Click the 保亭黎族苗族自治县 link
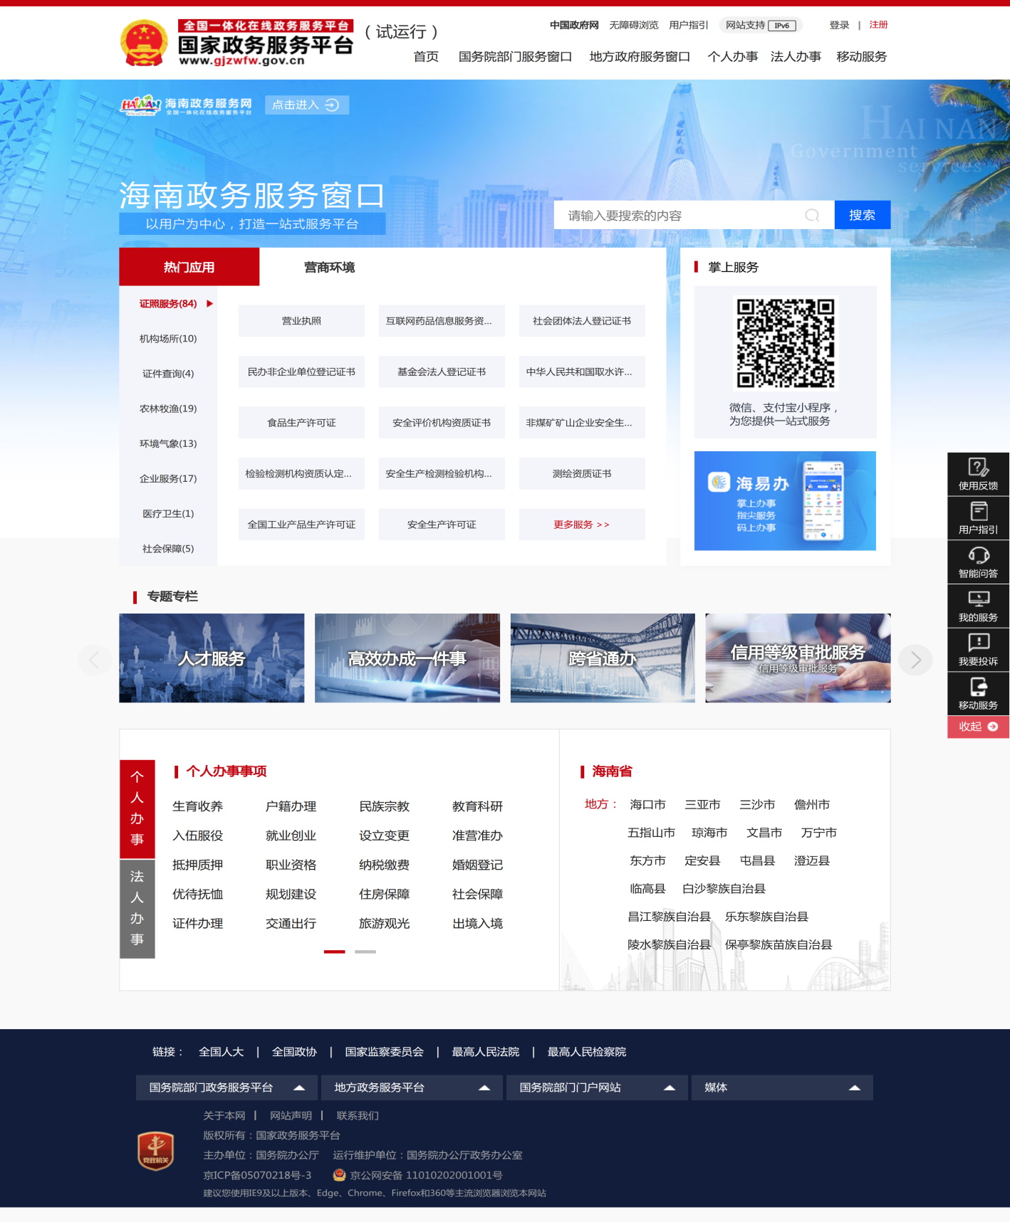 tap(779, 945)
